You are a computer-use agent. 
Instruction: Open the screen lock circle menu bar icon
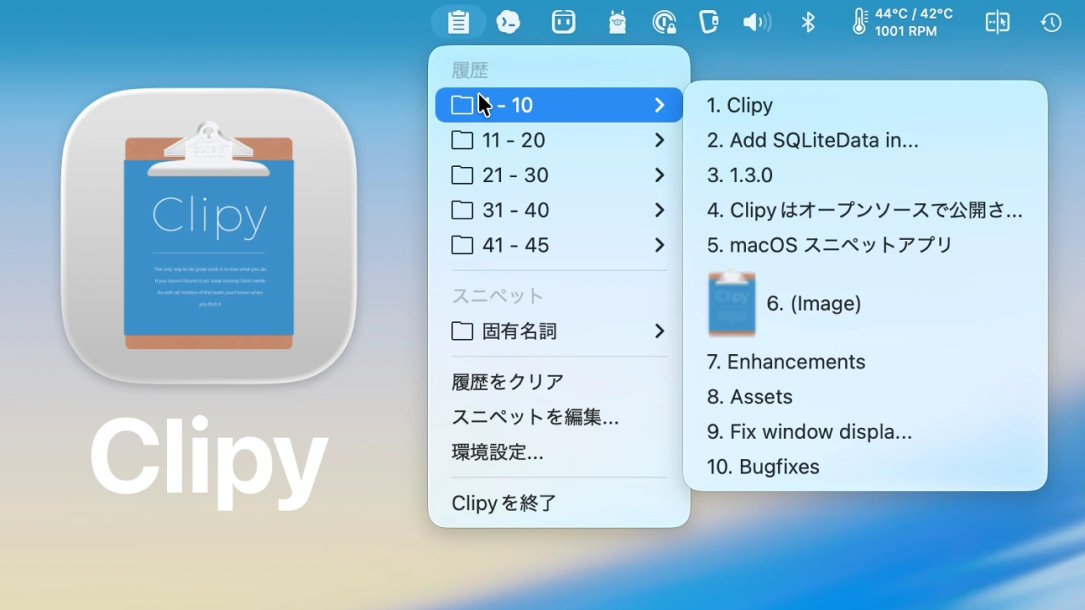click(x=664, y=22)
